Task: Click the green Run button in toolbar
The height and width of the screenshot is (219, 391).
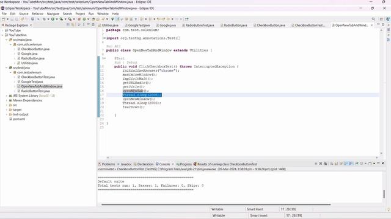Action: click(53, 19)
